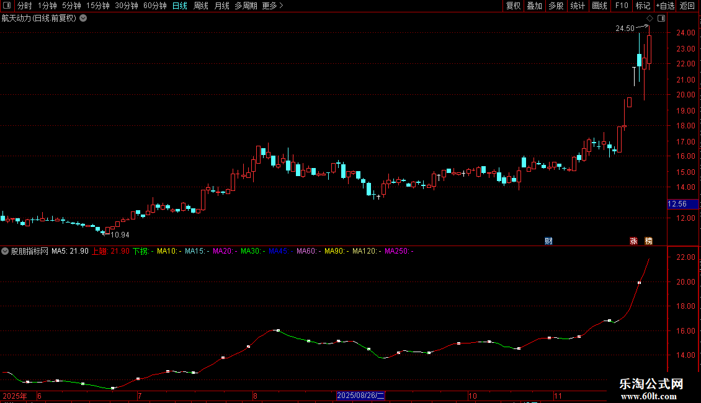The height and width of the screenshot is (403, 701).
Task: Switch to 月线 monthly chart
Action: pyautogui.click(x=221, y=6)
